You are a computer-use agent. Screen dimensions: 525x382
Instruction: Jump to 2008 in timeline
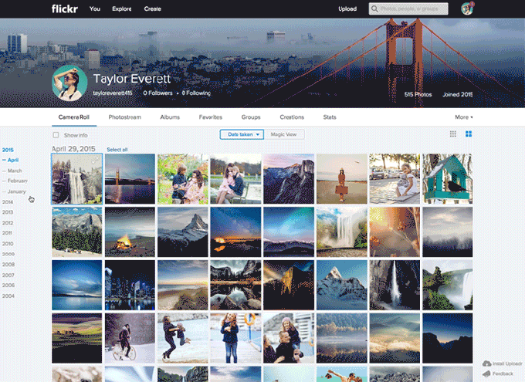(x=8, y=265)
